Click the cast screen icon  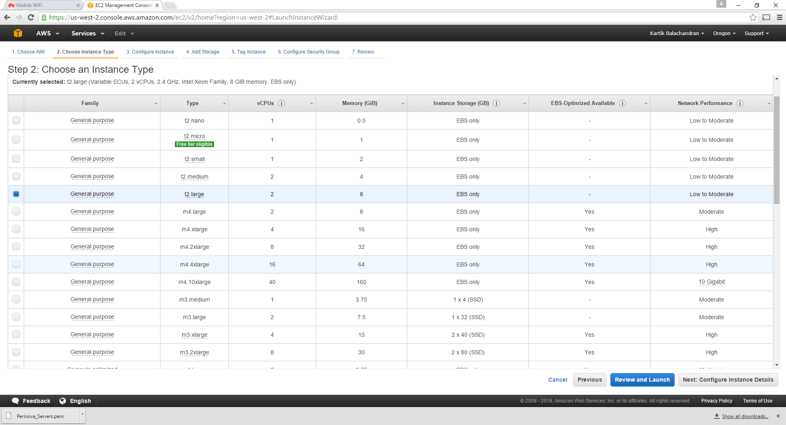(x=766, y=17)
